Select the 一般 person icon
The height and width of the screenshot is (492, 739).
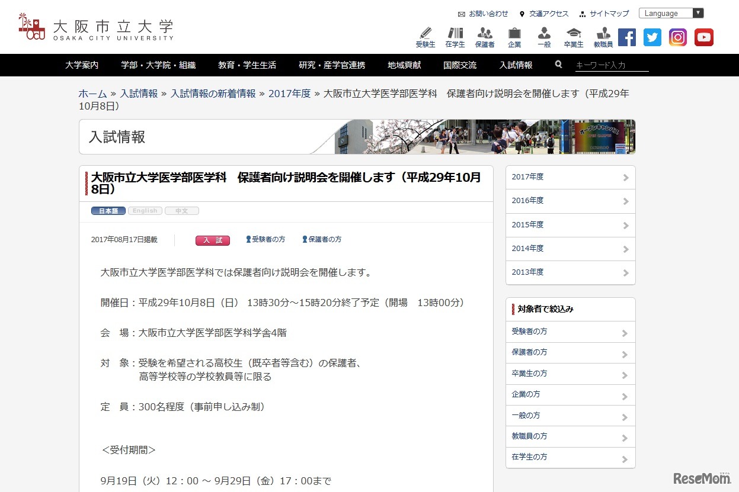pos(543,37)
